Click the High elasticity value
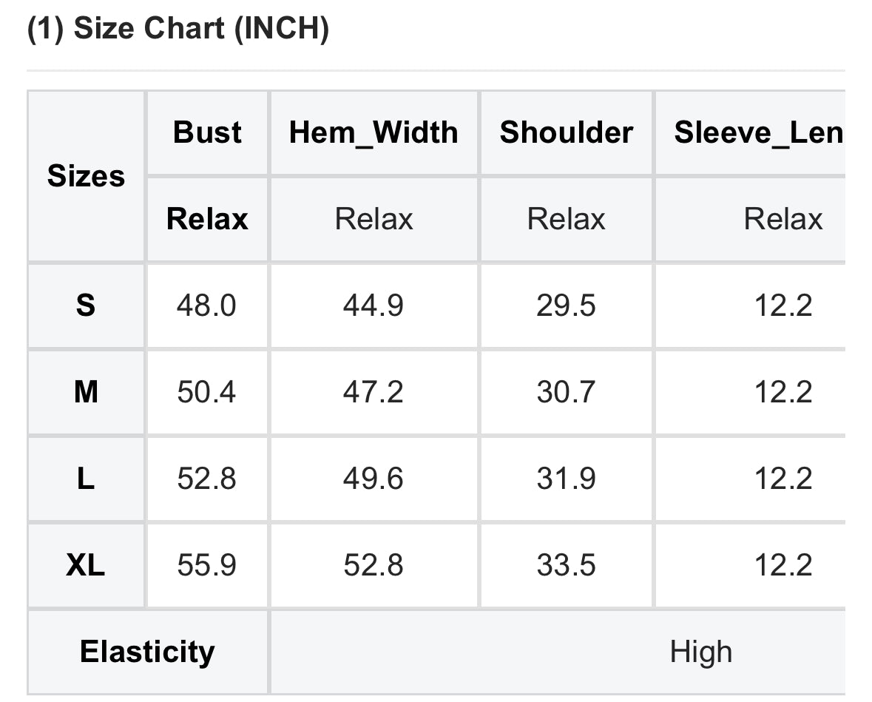Image resolution: width=872 pixels, height=702 pixels. point(700,652)
